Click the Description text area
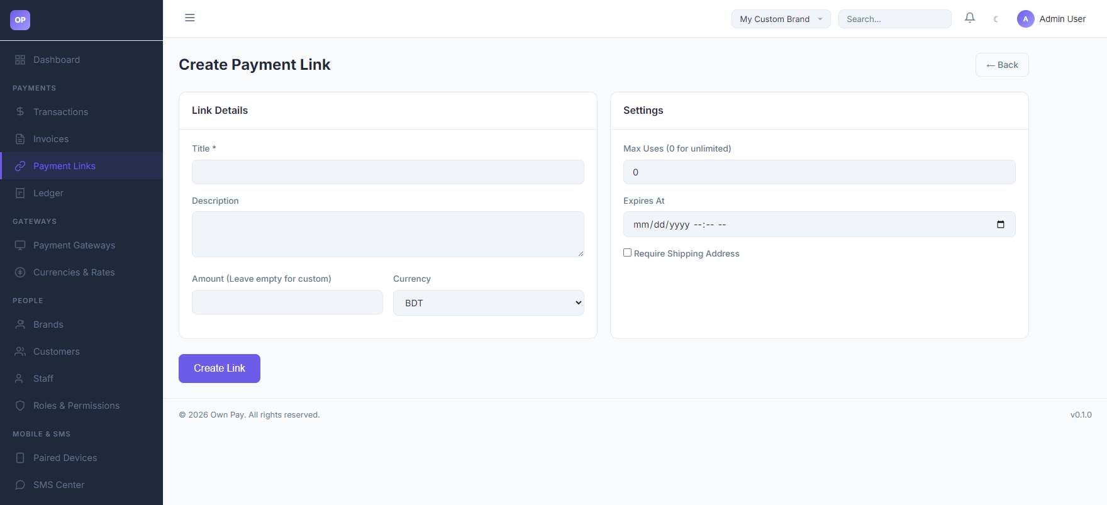 pyautogui.click(x=388, y=234)
